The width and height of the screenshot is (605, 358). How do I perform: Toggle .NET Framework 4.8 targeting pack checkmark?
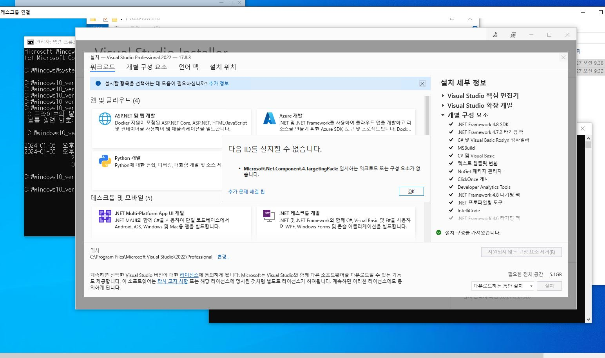[x=451, y=195]
